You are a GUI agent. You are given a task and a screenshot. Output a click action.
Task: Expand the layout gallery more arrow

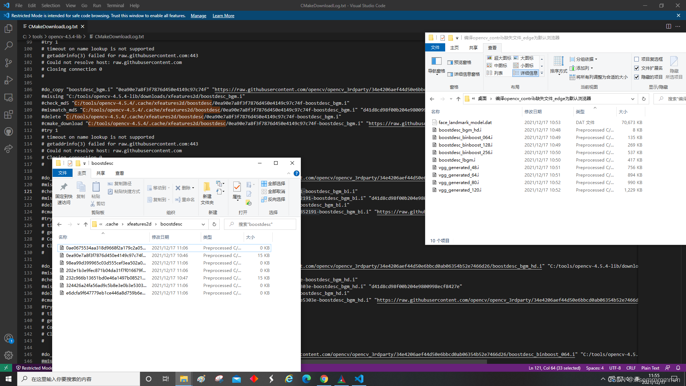tap(542, 73)
